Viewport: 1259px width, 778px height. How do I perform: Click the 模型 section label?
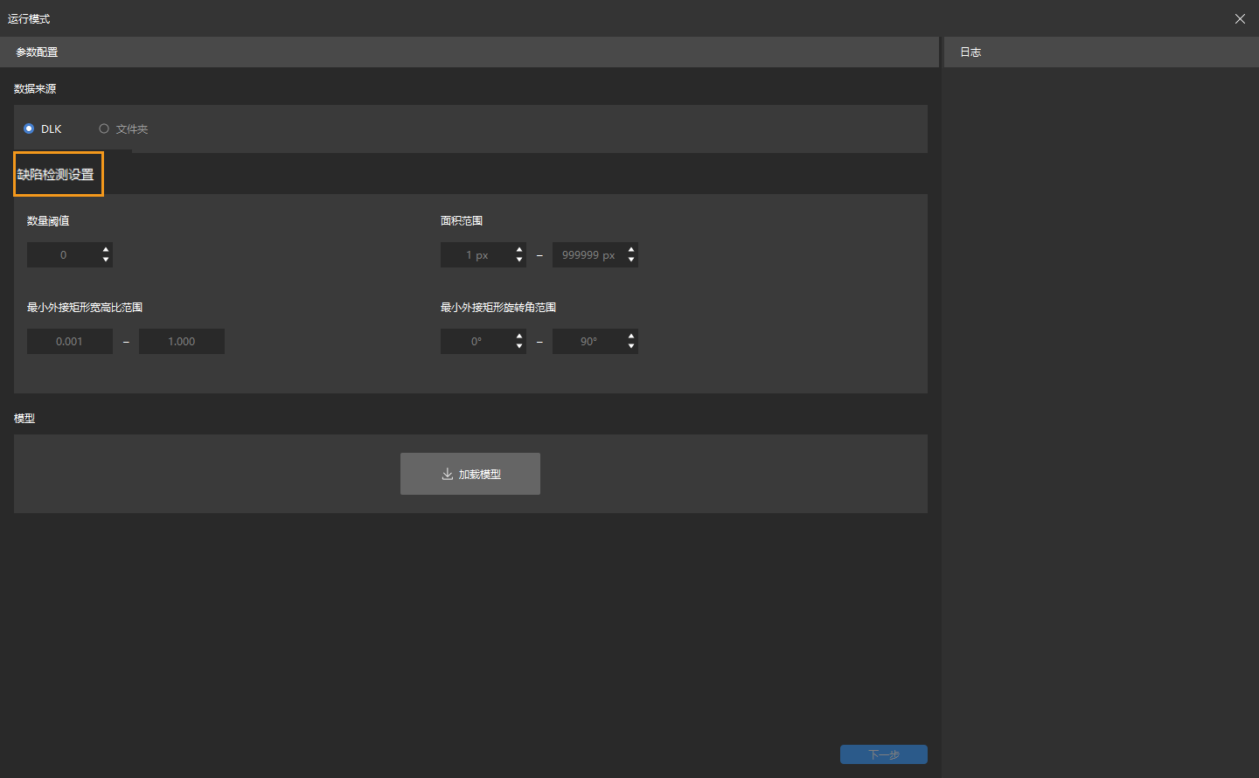click(24, 419)
